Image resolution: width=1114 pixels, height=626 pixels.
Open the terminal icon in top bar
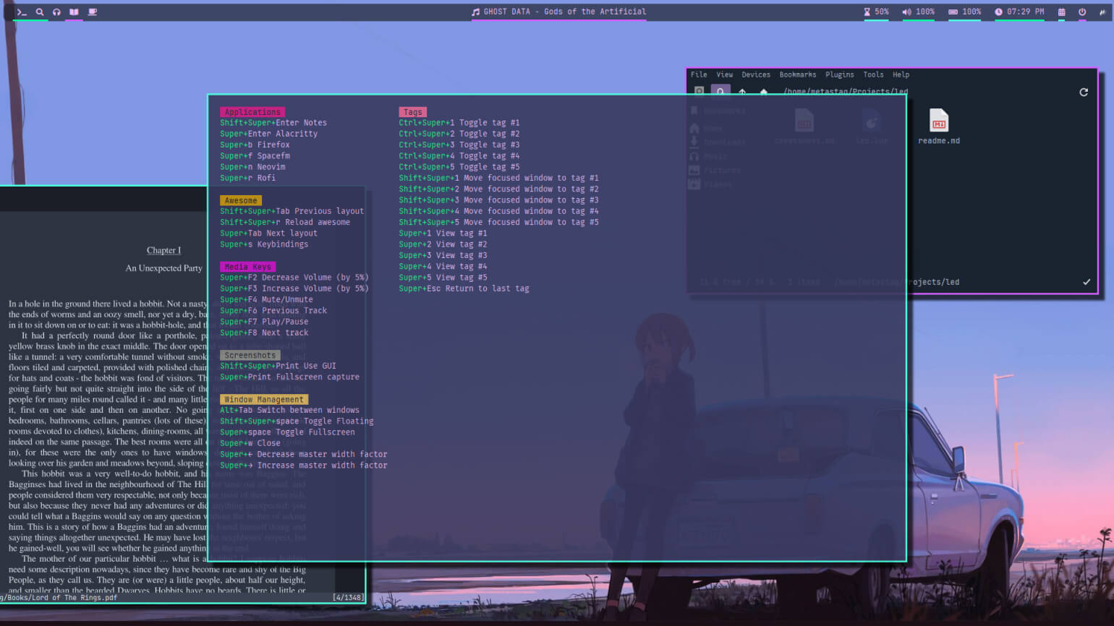(x=22, y=12)
